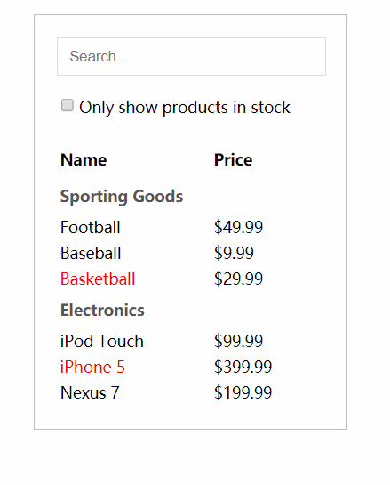The width and height of the screenshot is (390, 485).
Task: Select the red Basketball product name
Action: [98, 279]
